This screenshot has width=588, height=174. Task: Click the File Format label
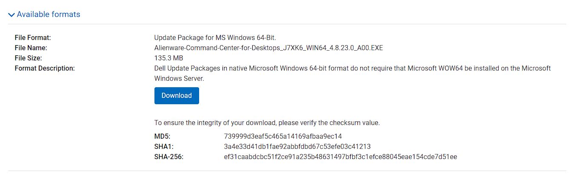33,37
